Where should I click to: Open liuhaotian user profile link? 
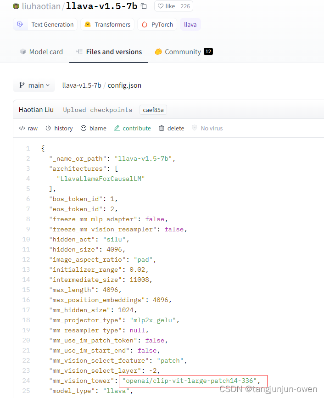41,6
